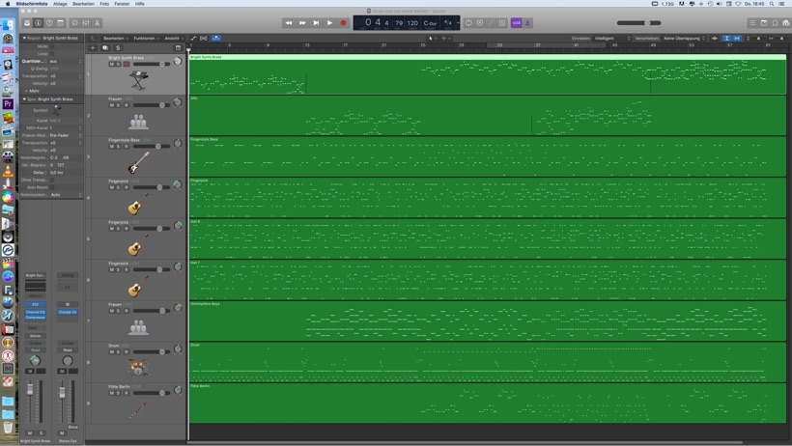Click the track 7 Frauen choir icon
Image resolution: width=792 pixels, height=446 pixels.
pyautogui.click(x=138, y=327)
